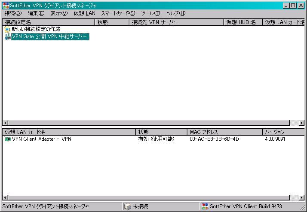307x212 pixels.
Task: Click upper list right scroll arrow
Action: pos(302,123)
